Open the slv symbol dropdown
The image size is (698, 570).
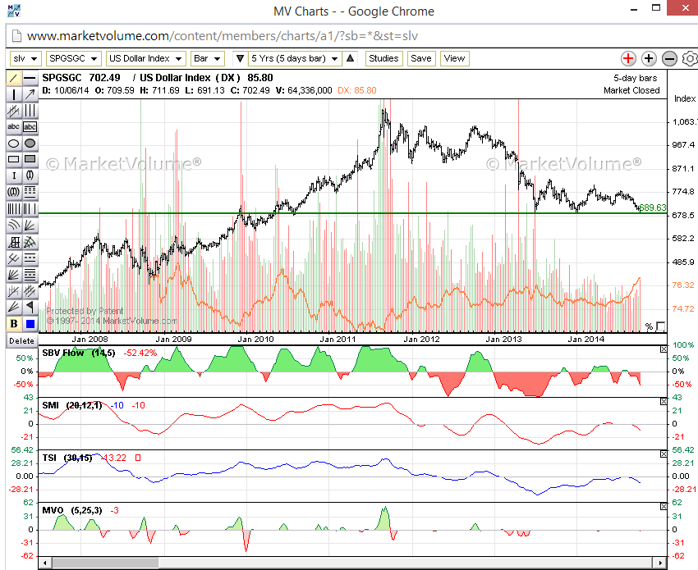pyautogui.click(x=25, y=58)
